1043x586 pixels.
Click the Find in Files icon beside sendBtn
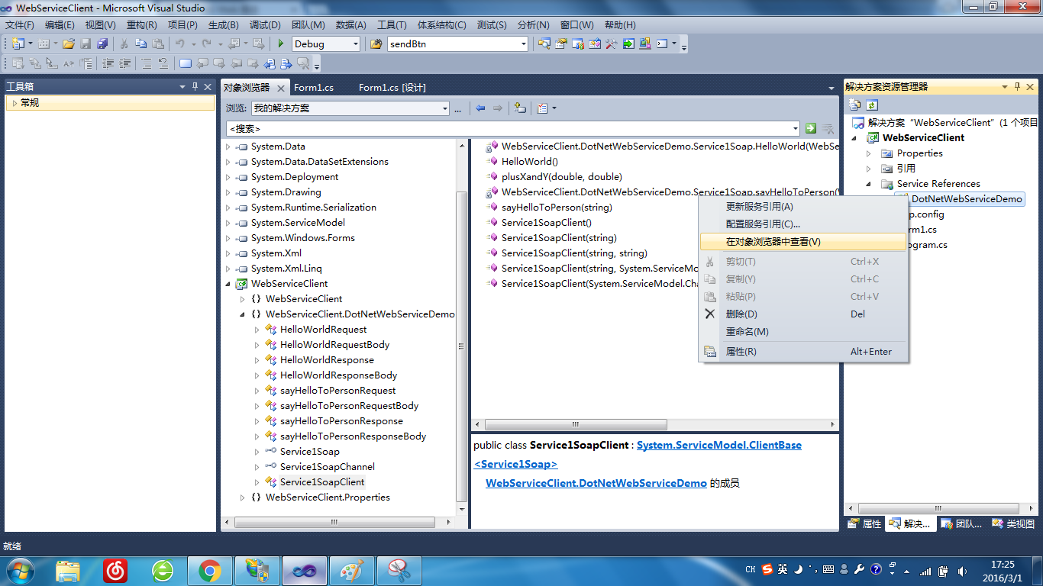click(x=376, y=43)
